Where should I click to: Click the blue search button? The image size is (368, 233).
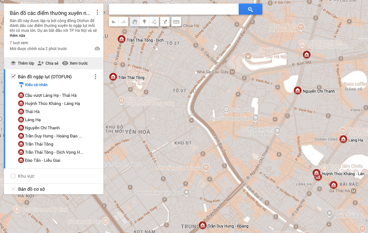click(250, 9)
